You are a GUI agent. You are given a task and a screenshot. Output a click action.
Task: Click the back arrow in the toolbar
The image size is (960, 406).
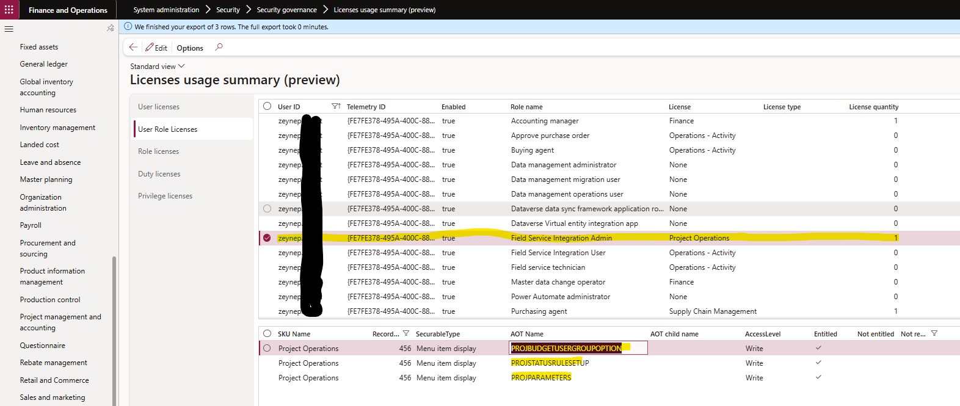click(133, 47)
